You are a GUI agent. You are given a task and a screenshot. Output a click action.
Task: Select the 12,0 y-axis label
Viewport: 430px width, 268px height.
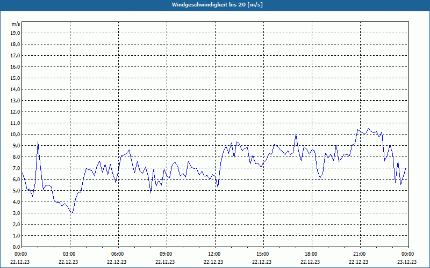[x=15, y=112]
